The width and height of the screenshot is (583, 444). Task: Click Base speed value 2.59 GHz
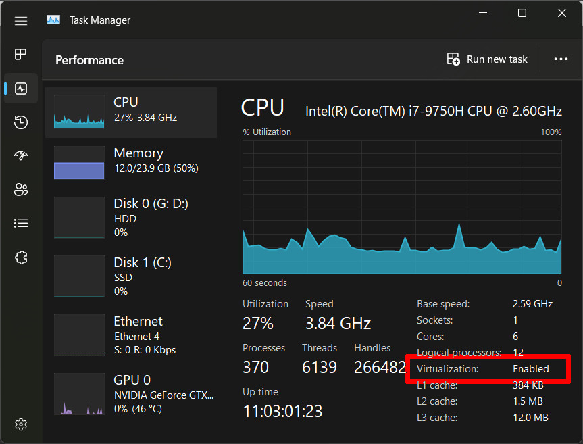tap(532, 304)
